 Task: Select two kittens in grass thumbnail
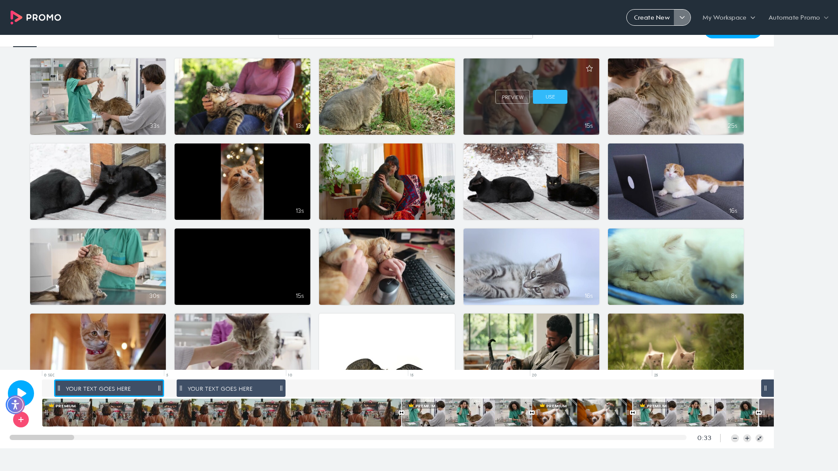[x=676, y=341]
